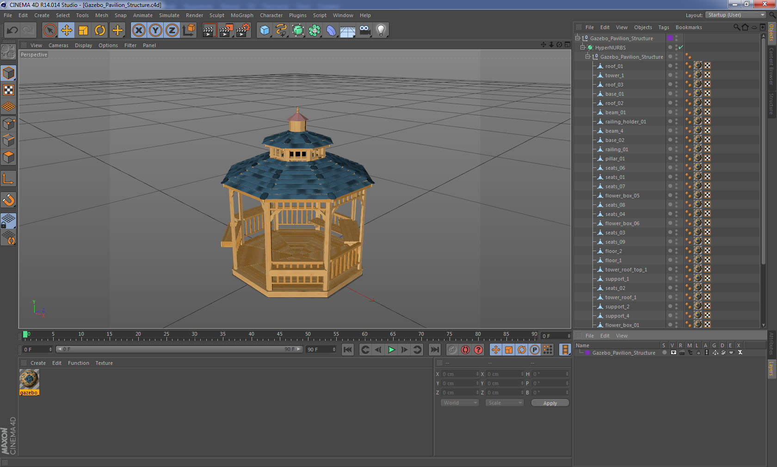Switch to Points mode
Viewport: 777px width, 467px height.
tap(9, 124)
